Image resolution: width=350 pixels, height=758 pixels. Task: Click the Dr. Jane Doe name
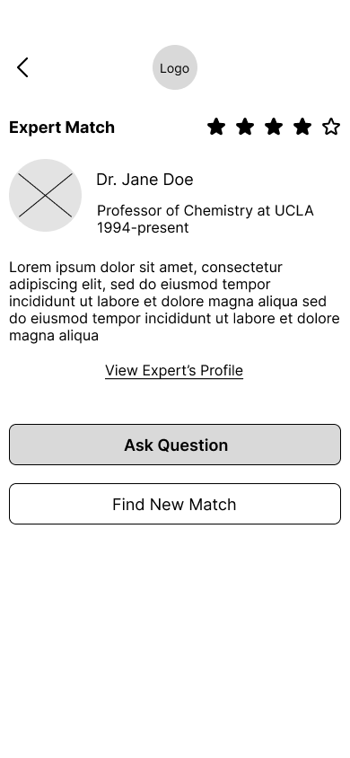pyautogui.click(x=144, y=180)
